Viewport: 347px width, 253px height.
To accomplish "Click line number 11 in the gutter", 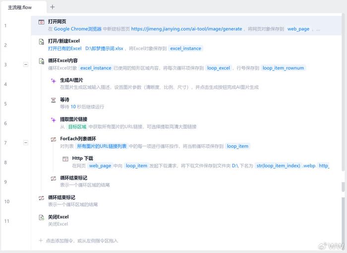I will [x=6, y=221].
